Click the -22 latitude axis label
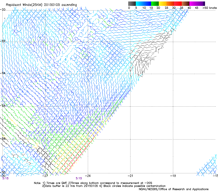Viewport: 218px width, 191px height. [x=3, y=41]
